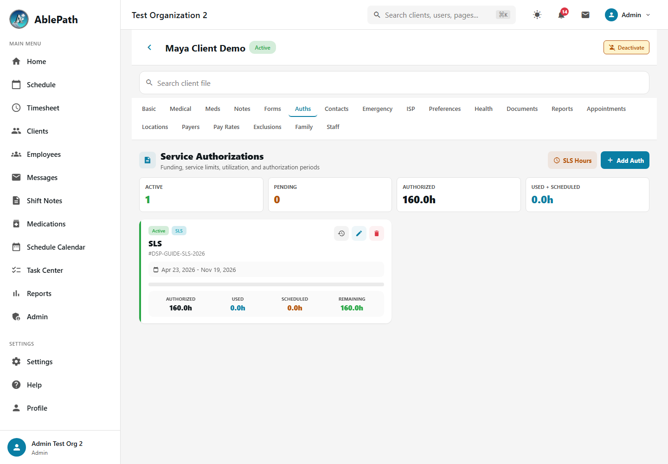668x464 pixels.
Task: Click the SLS authorization usage progress bar
Action: (x=266, y=284)
